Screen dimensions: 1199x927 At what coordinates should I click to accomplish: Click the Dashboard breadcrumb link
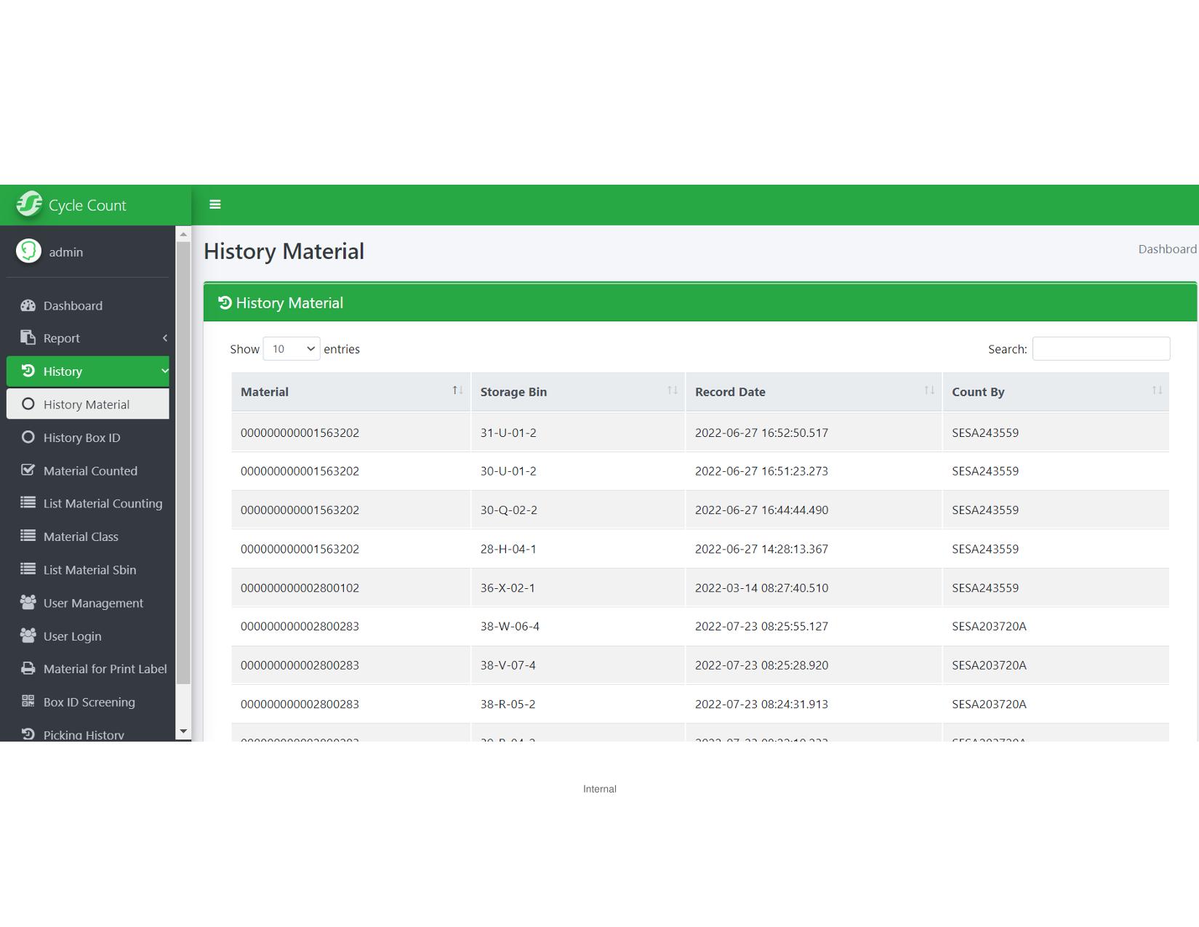1166,249
